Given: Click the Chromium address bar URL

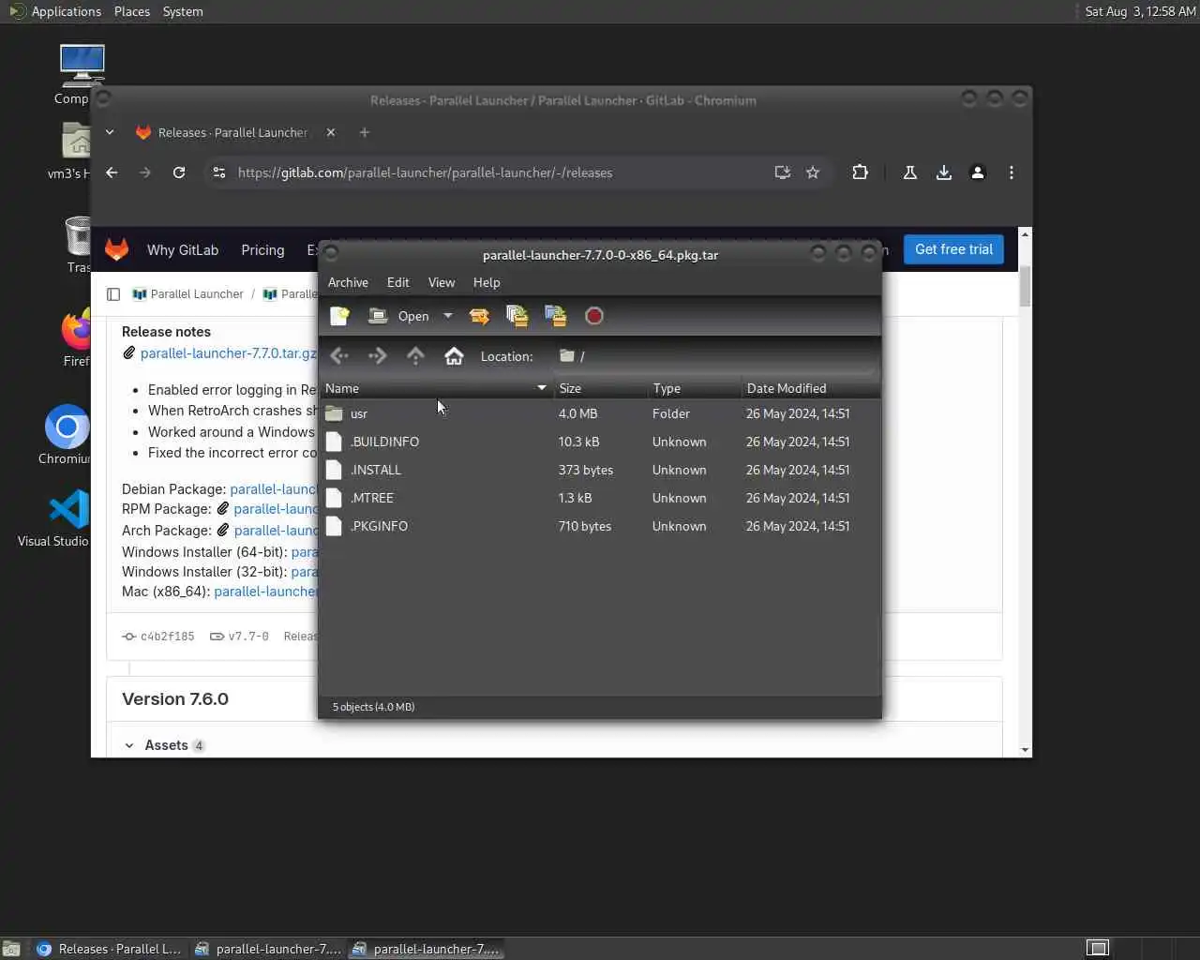Looking at the screenshot, I should tap(425, 172).
